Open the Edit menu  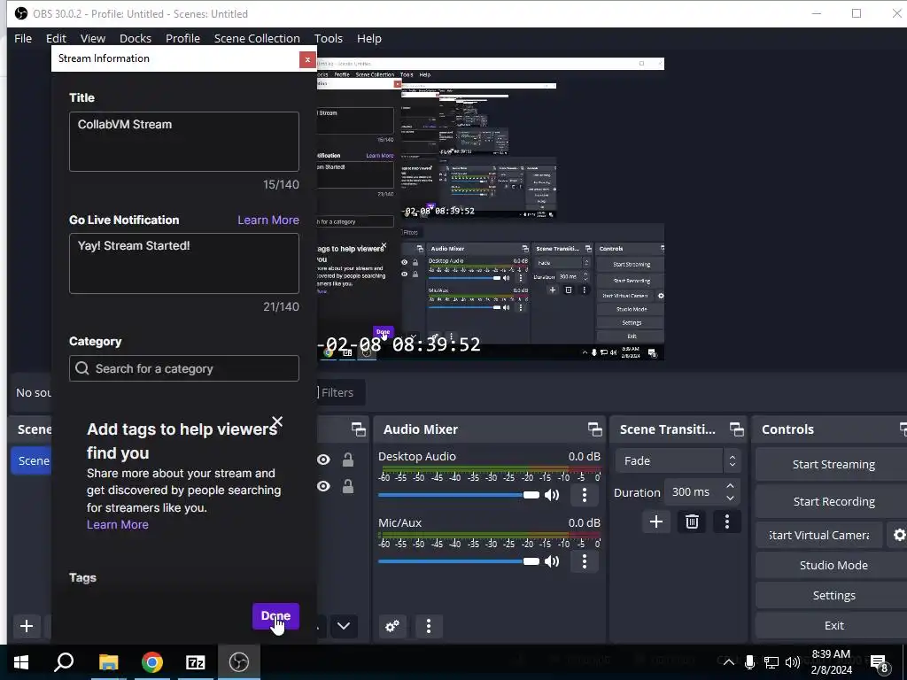(x=56, y=38)
